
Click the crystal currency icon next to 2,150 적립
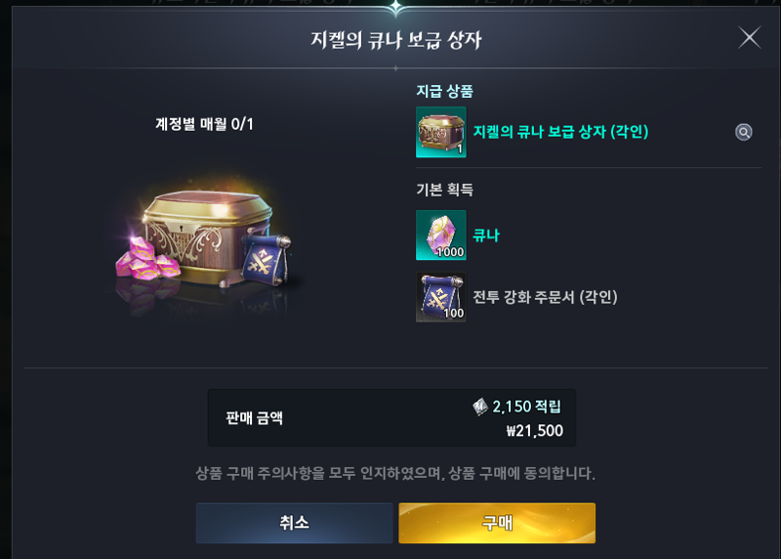(x=480, y=407)
